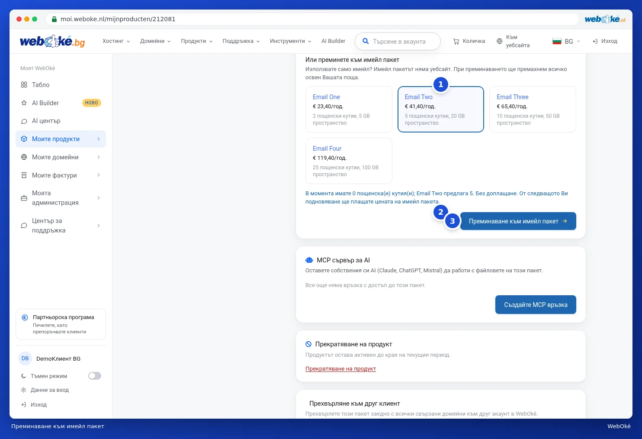
Task: Click the Партньорска програма euro icon
Action: (25, 317)
